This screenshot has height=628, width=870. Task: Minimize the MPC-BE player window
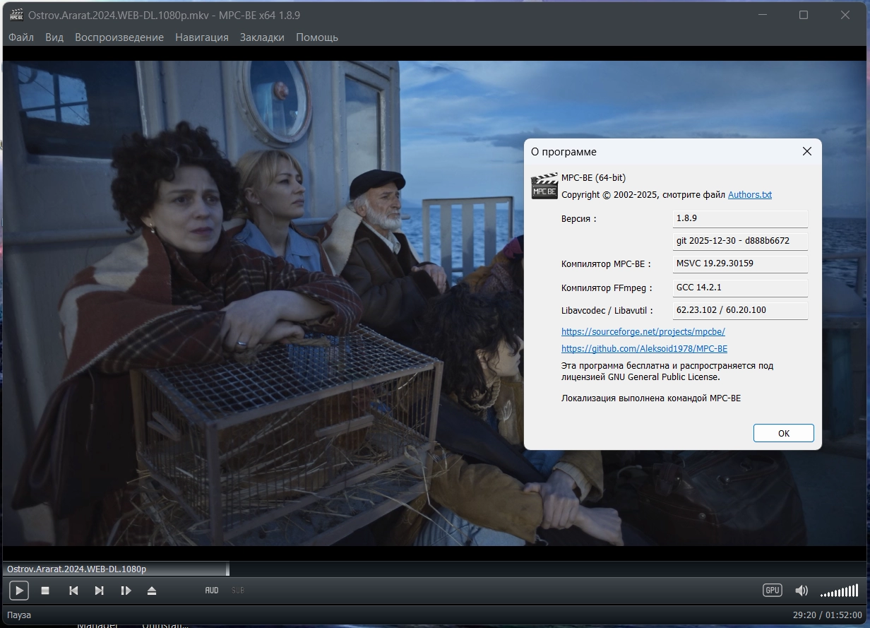pos(763,15)
